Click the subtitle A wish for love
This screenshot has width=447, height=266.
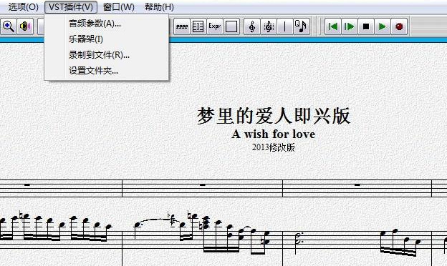click(x=274, y=134)
